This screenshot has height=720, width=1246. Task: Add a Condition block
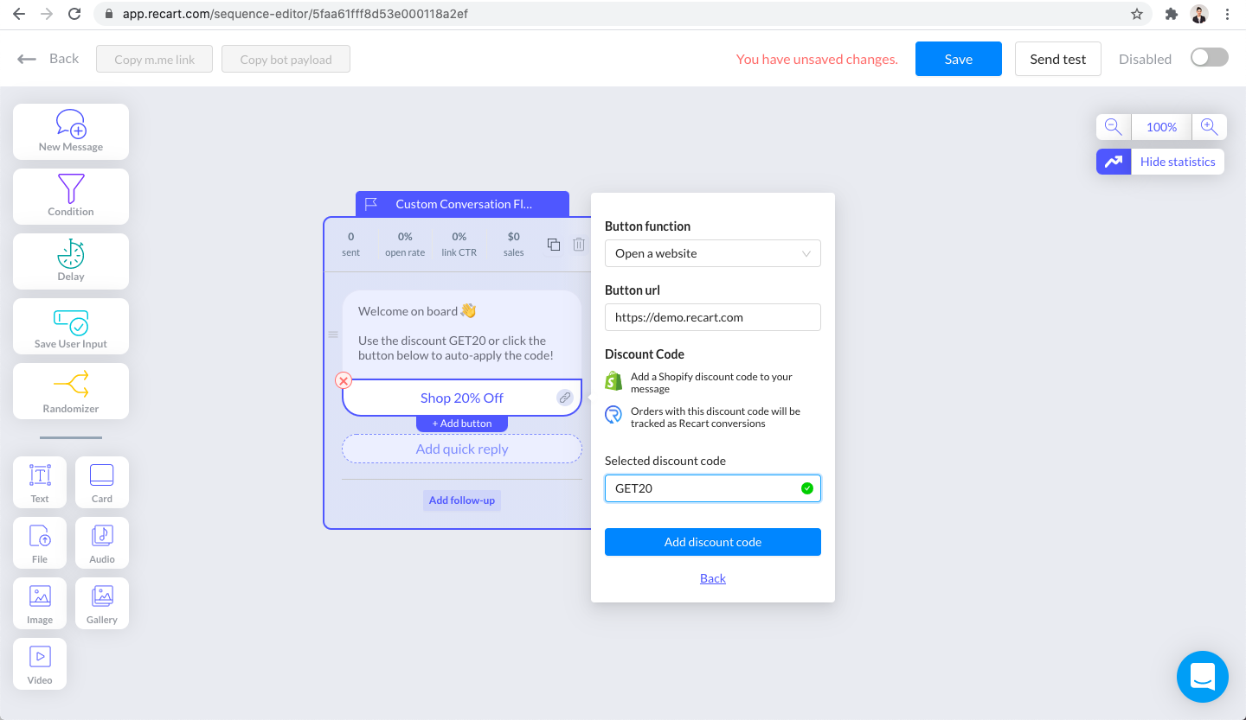click(71, 196)
